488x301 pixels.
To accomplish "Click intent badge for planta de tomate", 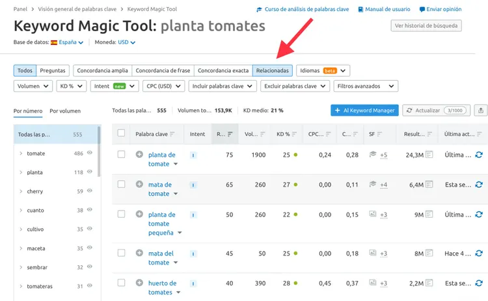I will [193, 155].
